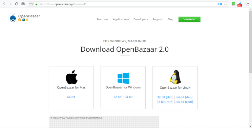The width and height of the screenshot is (252, 128).
Task: Click the peace hand emoji under logo
Action: [27, 20]
